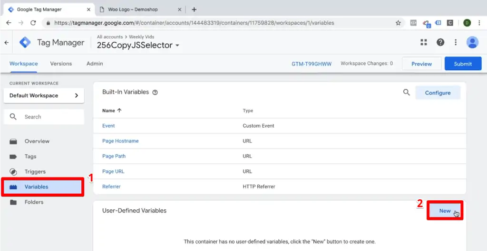
Task: Click the Tag Manager back arrow
Action: (x=7, y=43)
